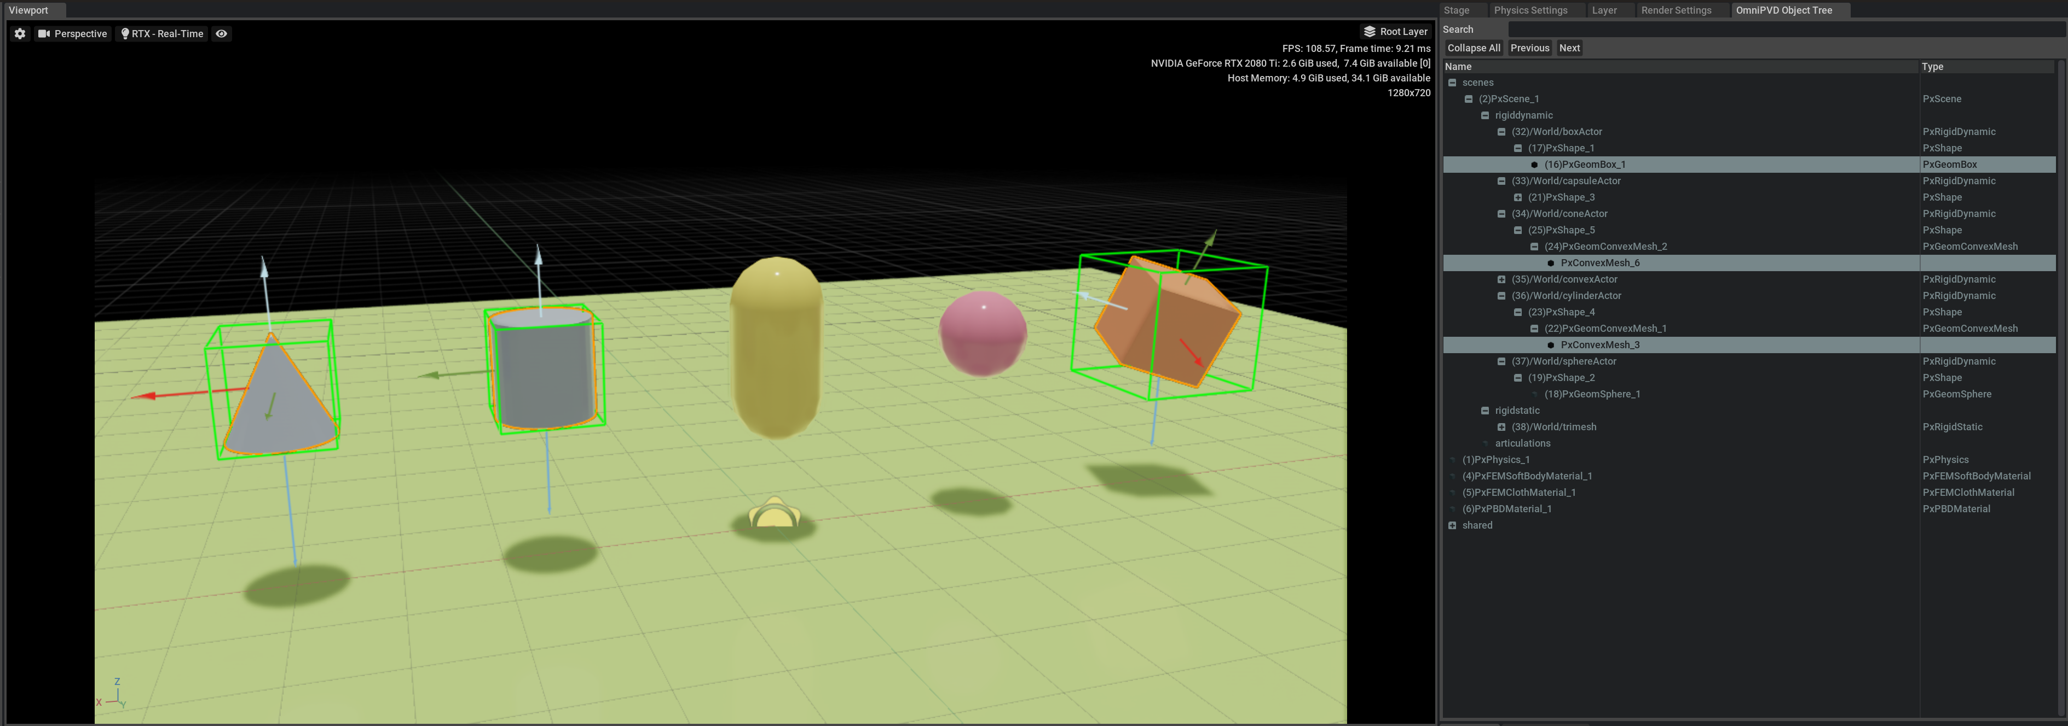Screen dimensions: 2068x726
Task: Expand the (21)PxShape_3 node
Action: (x=1518, y=197)
